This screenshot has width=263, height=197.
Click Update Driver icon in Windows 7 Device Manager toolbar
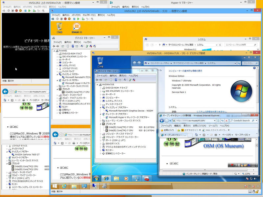[x=130, y=80]
